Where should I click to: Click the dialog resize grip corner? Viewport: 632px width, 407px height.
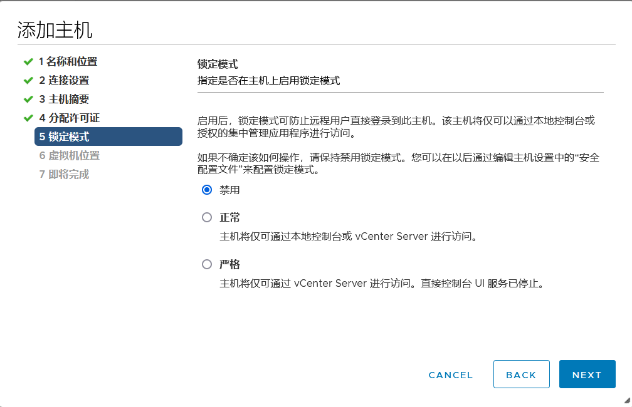coord(626,401)
